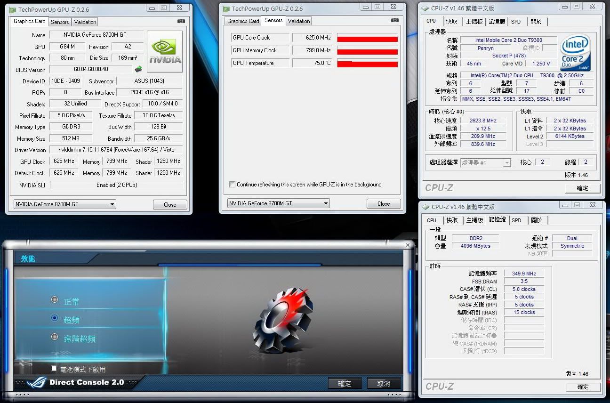This screenshot has width=610, height=403.
Task: Click 取消 button in Direct Console
Action: (x=384, y=383)
